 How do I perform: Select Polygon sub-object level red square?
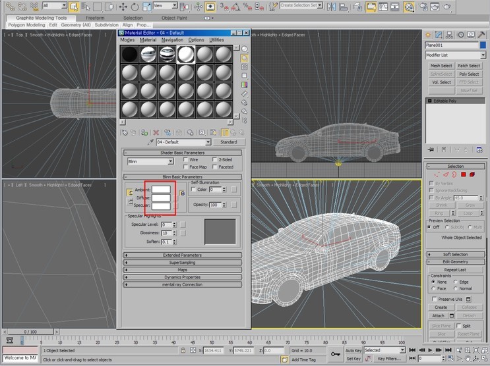pyautogui.click(x=464, y=174)
